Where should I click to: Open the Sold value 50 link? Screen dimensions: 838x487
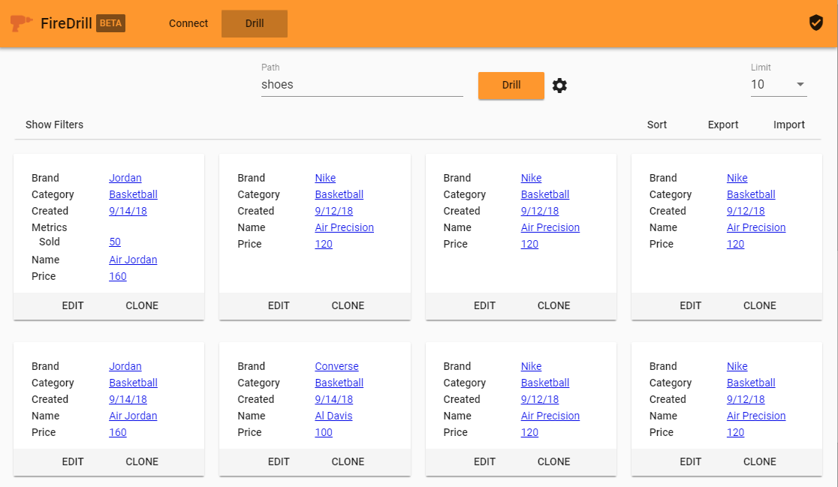coord(115,242)
